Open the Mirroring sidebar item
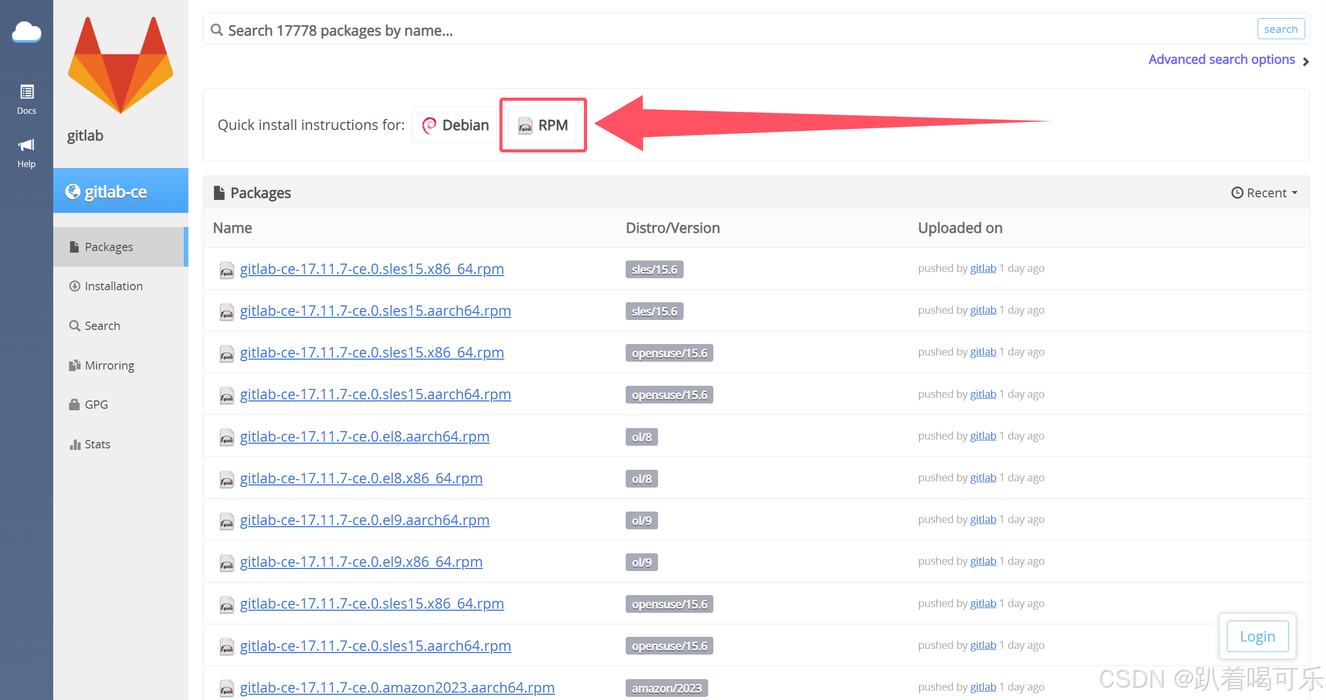1326x700 pixels. 110,365
